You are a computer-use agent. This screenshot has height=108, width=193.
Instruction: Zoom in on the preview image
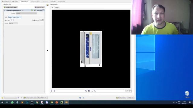(x=86, y=91)
